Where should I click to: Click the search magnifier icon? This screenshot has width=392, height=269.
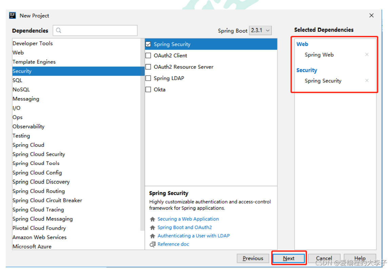pyautogui.click(x=59, y=30)
